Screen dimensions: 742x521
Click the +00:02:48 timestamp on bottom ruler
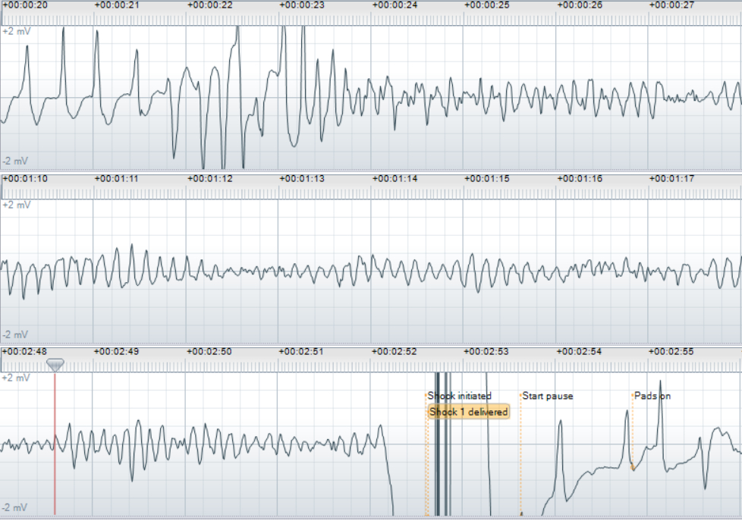(x=25, y=352)
